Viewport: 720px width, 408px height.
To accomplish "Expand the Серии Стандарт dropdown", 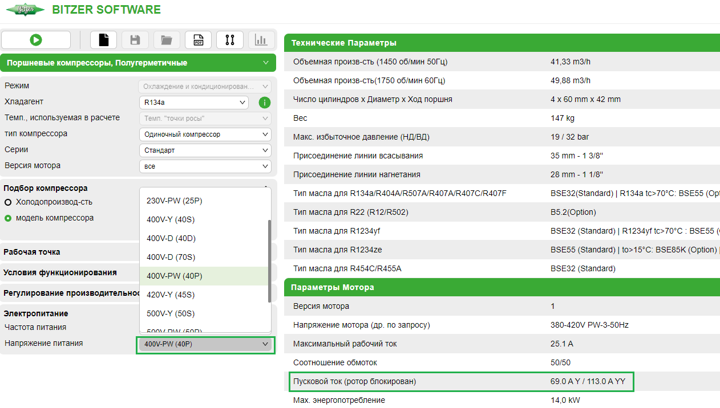I will (205, 150).
